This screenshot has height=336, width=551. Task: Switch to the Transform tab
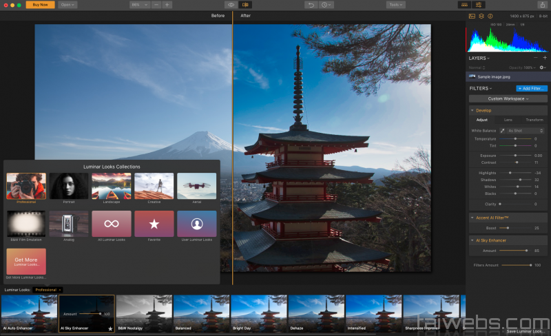pos(534,120)
